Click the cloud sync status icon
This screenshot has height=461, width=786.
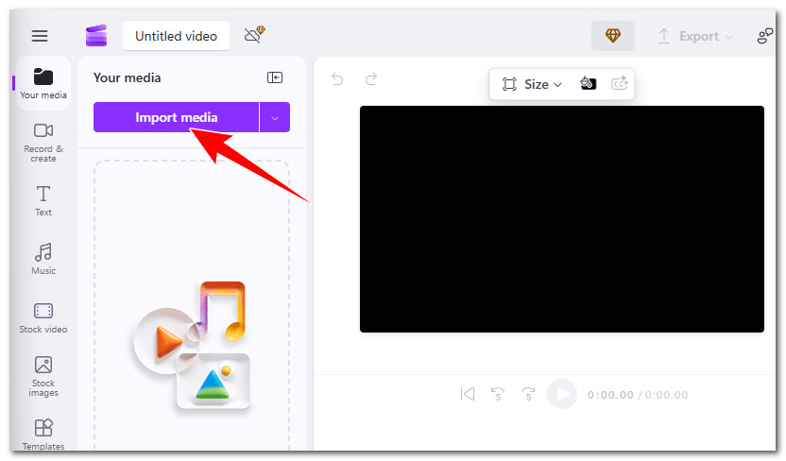tap(253, 36)
